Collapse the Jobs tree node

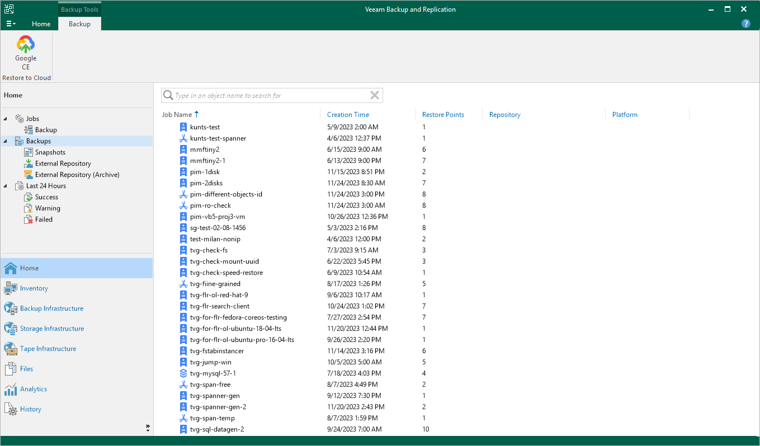click(6, 119)
